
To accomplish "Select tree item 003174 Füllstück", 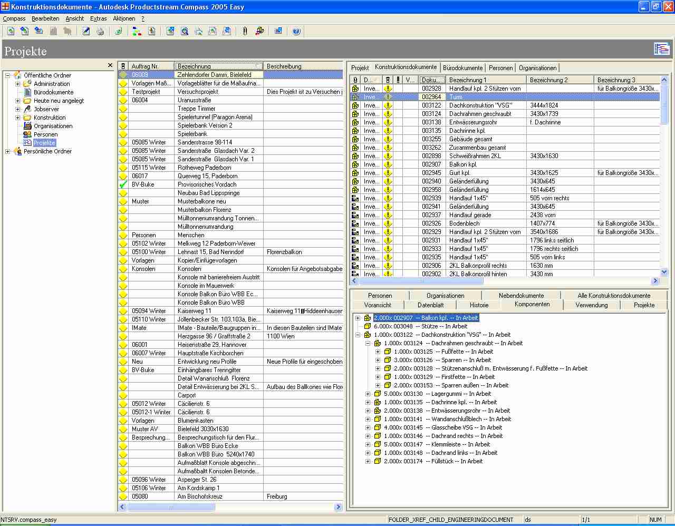I will [x=433, y=461].
